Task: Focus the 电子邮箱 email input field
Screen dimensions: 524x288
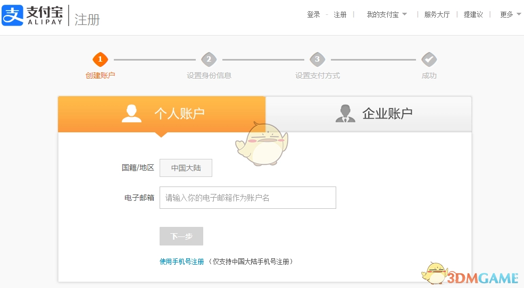Action: point(247,198)
